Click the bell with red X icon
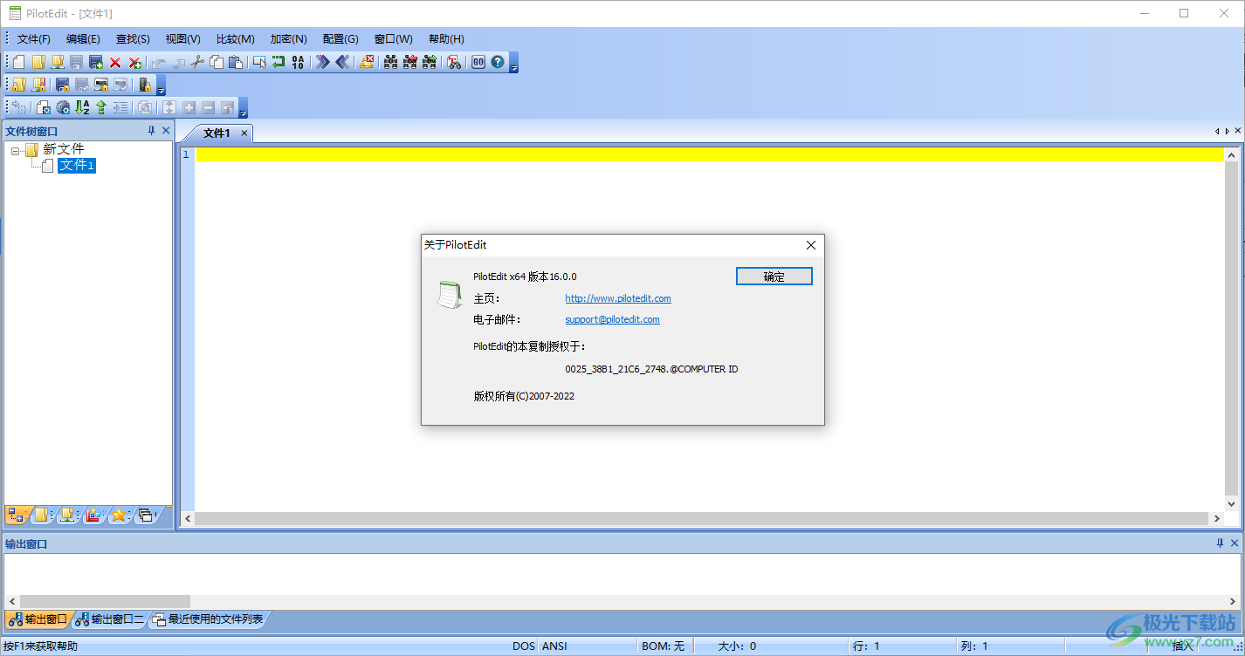This screenshot has width=1245, height=656. tap(367, 62)
